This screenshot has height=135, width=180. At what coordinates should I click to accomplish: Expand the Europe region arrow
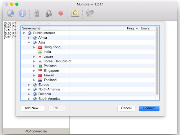click(29, 85)
